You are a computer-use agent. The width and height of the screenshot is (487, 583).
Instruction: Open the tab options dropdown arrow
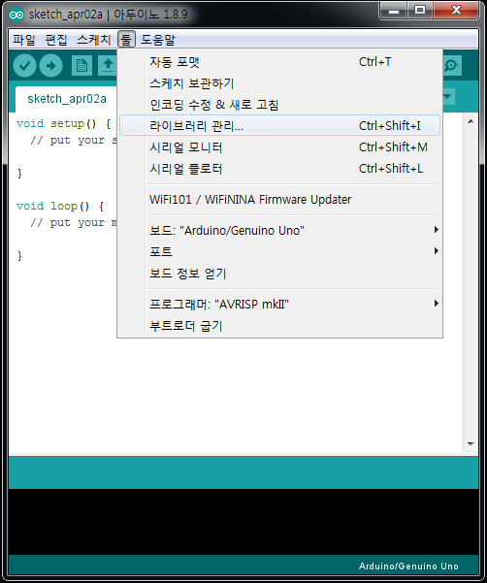coord(448,97)
